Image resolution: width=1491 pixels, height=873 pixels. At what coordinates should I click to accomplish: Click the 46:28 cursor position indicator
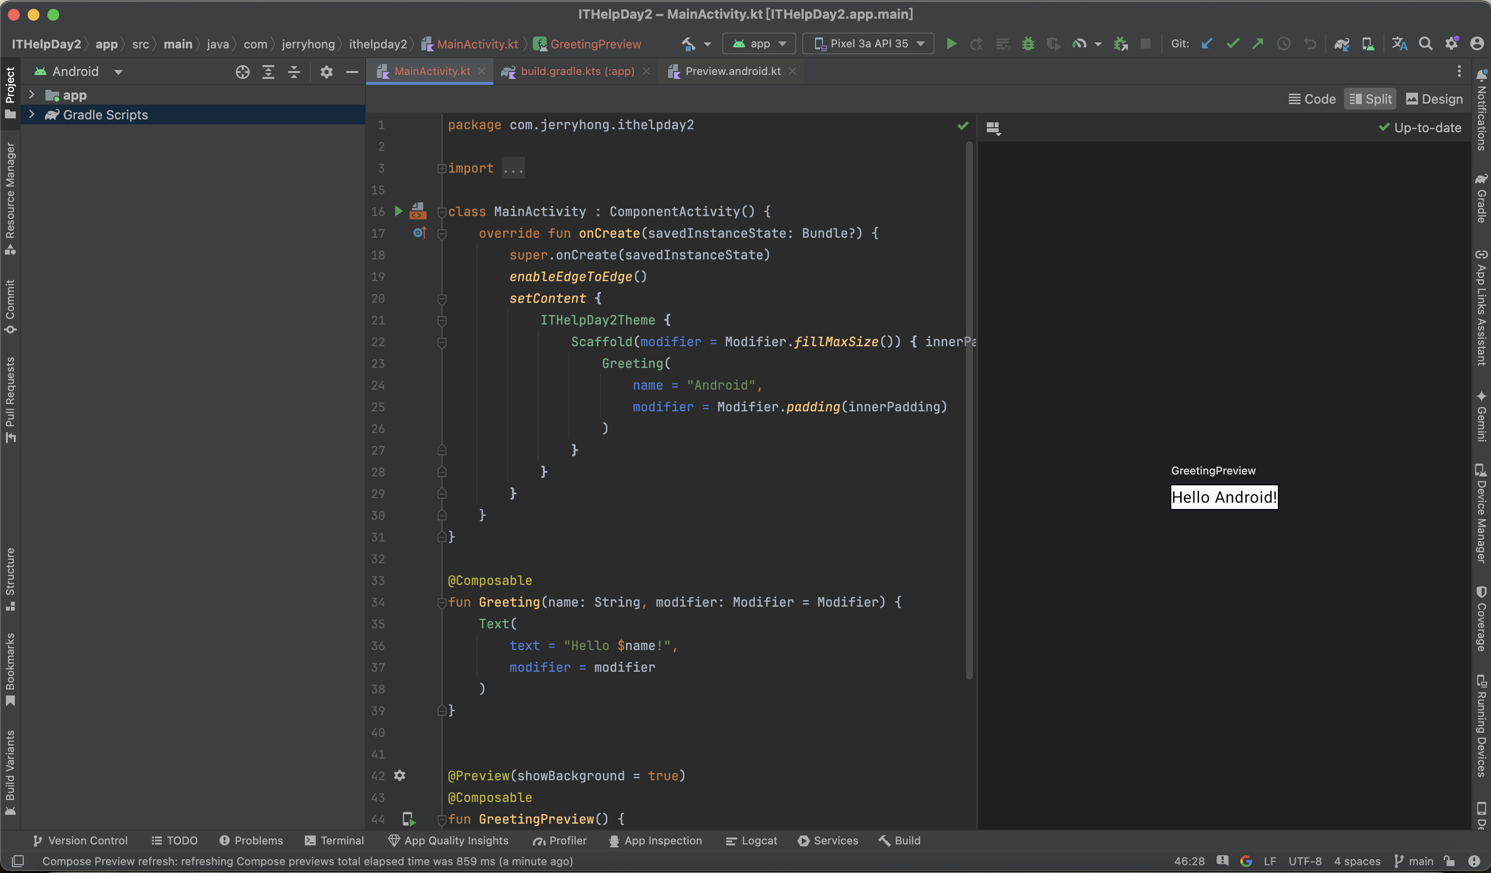tap(1189, 861)
